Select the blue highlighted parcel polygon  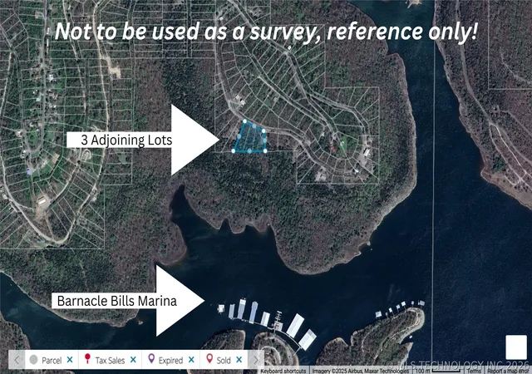click(x=250, y=139)
